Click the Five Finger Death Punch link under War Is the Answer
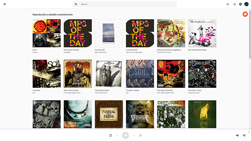Image resolution: width=251 pixels, height=141 pixels. pyautogui.click(x=72, y=93)
